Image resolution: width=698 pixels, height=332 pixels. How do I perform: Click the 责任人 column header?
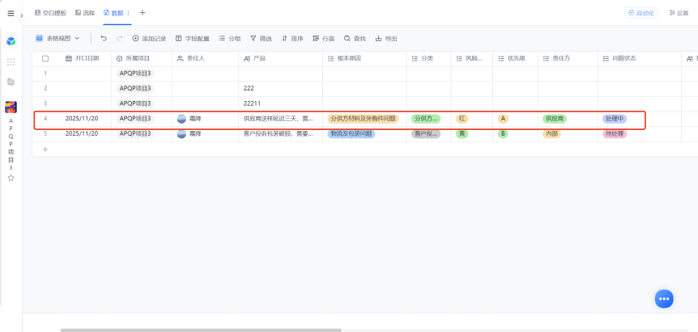(205, 59)
